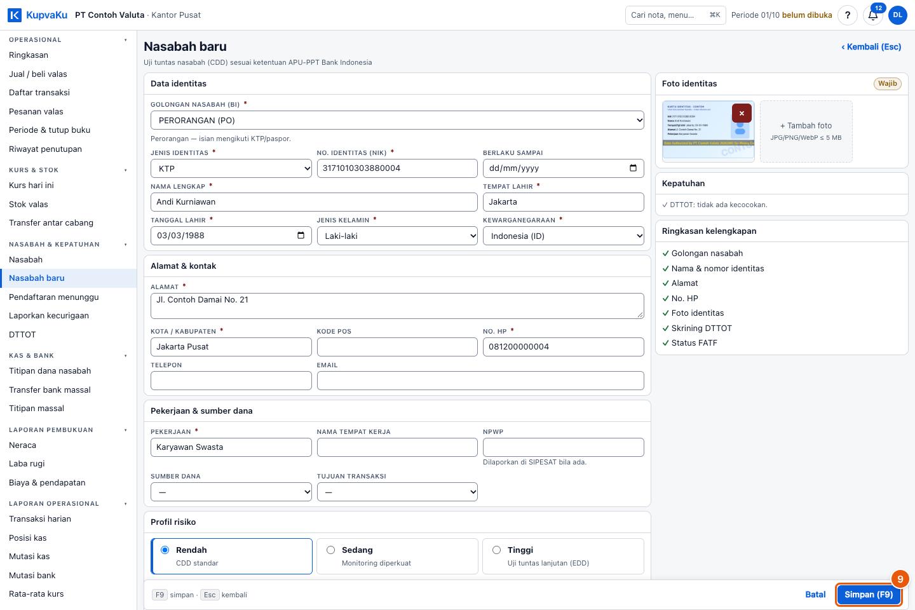915x610 pixels.
Task: Open DTTOT menu item
Action: point(68,335)
